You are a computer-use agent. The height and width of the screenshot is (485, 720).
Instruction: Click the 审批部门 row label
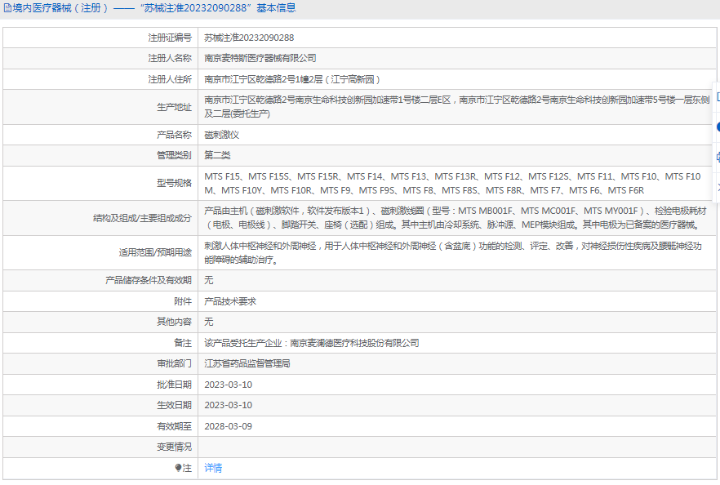pos(174,363)
